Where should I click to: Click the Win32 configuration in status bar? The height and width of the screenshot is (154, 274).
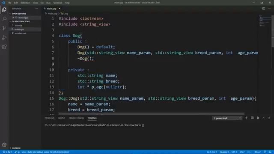[x=258, y=152]
